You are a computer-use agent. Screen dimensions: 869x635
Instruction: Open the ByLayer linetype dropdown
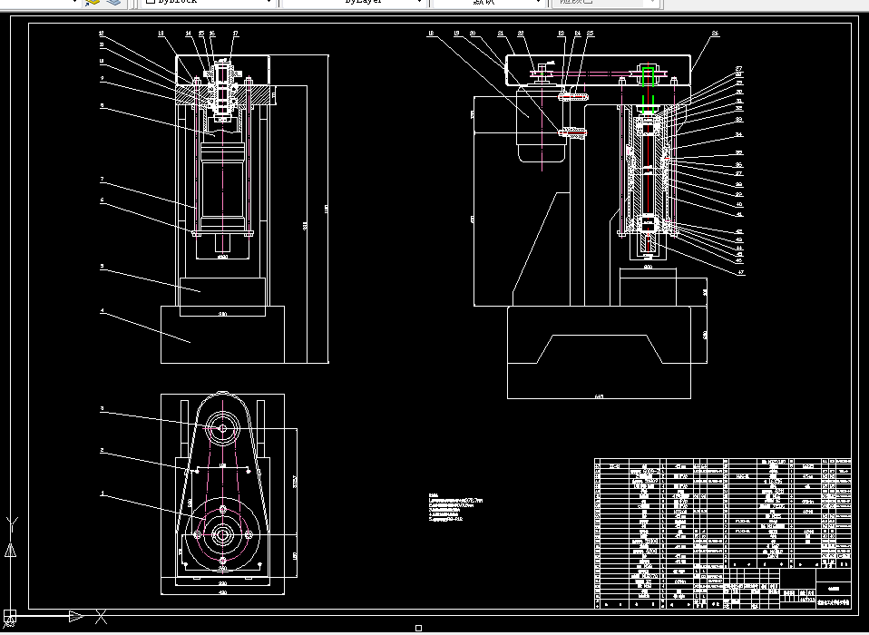pos(354,3)
